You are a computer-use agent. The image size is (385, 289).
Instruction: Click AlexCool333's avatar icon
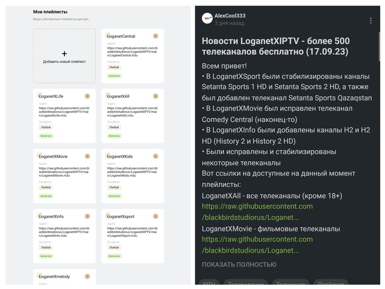207,19
